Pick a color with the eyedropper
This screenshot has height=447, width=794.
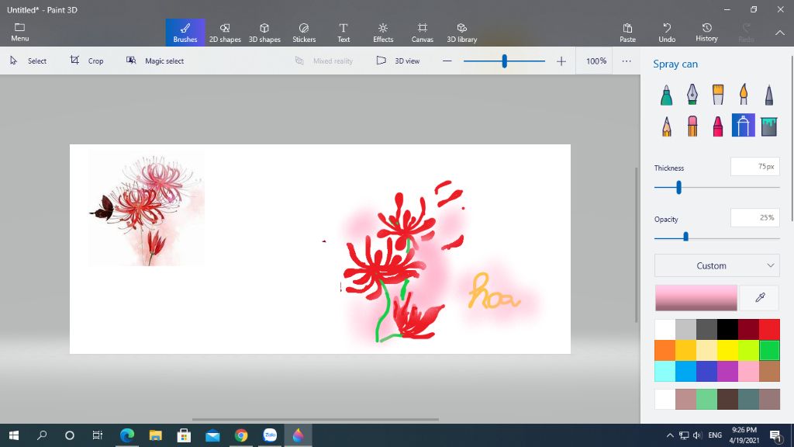click(760, 297)
